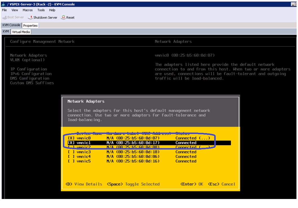Click MAC address 00:25:b5:60:0d:16
Image resolution: width=298 pixels, height=208 pixels.
click(138, 161)
